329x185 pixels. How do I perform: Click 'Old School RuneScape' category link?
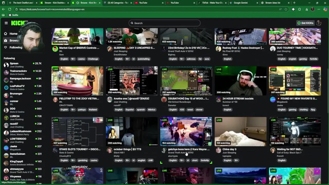click(179, 102)
